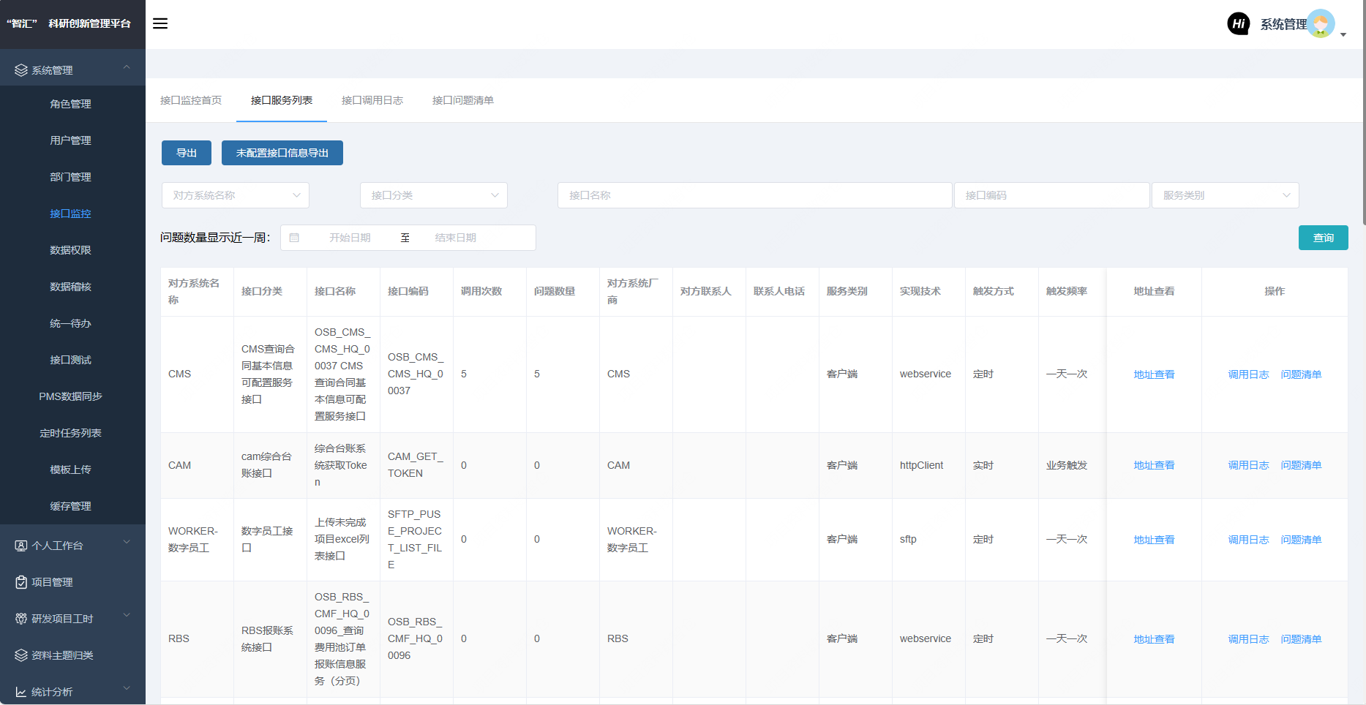
Task: Select 定时任务列表 in sidebar
Action: pos(70,433)
